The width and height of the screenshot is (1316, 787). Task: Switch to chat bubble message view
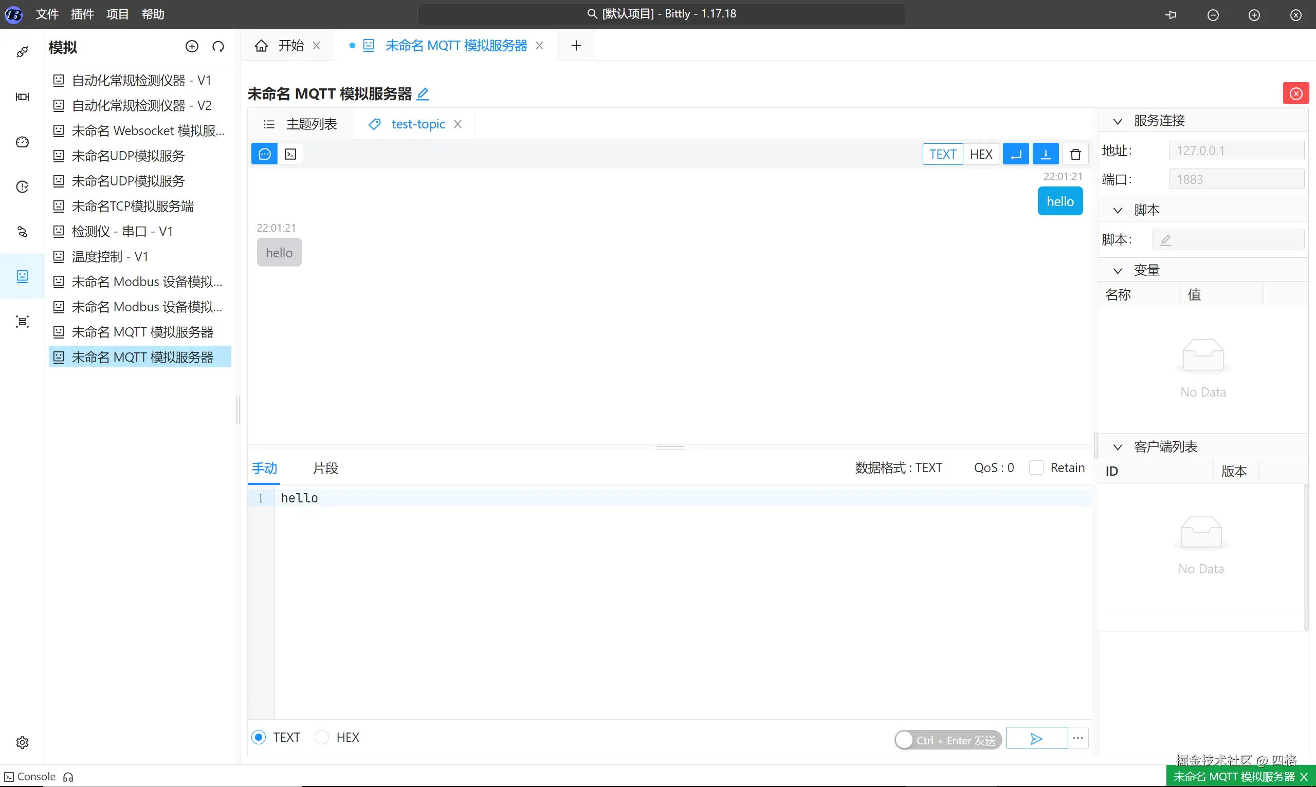click(264, 154)
